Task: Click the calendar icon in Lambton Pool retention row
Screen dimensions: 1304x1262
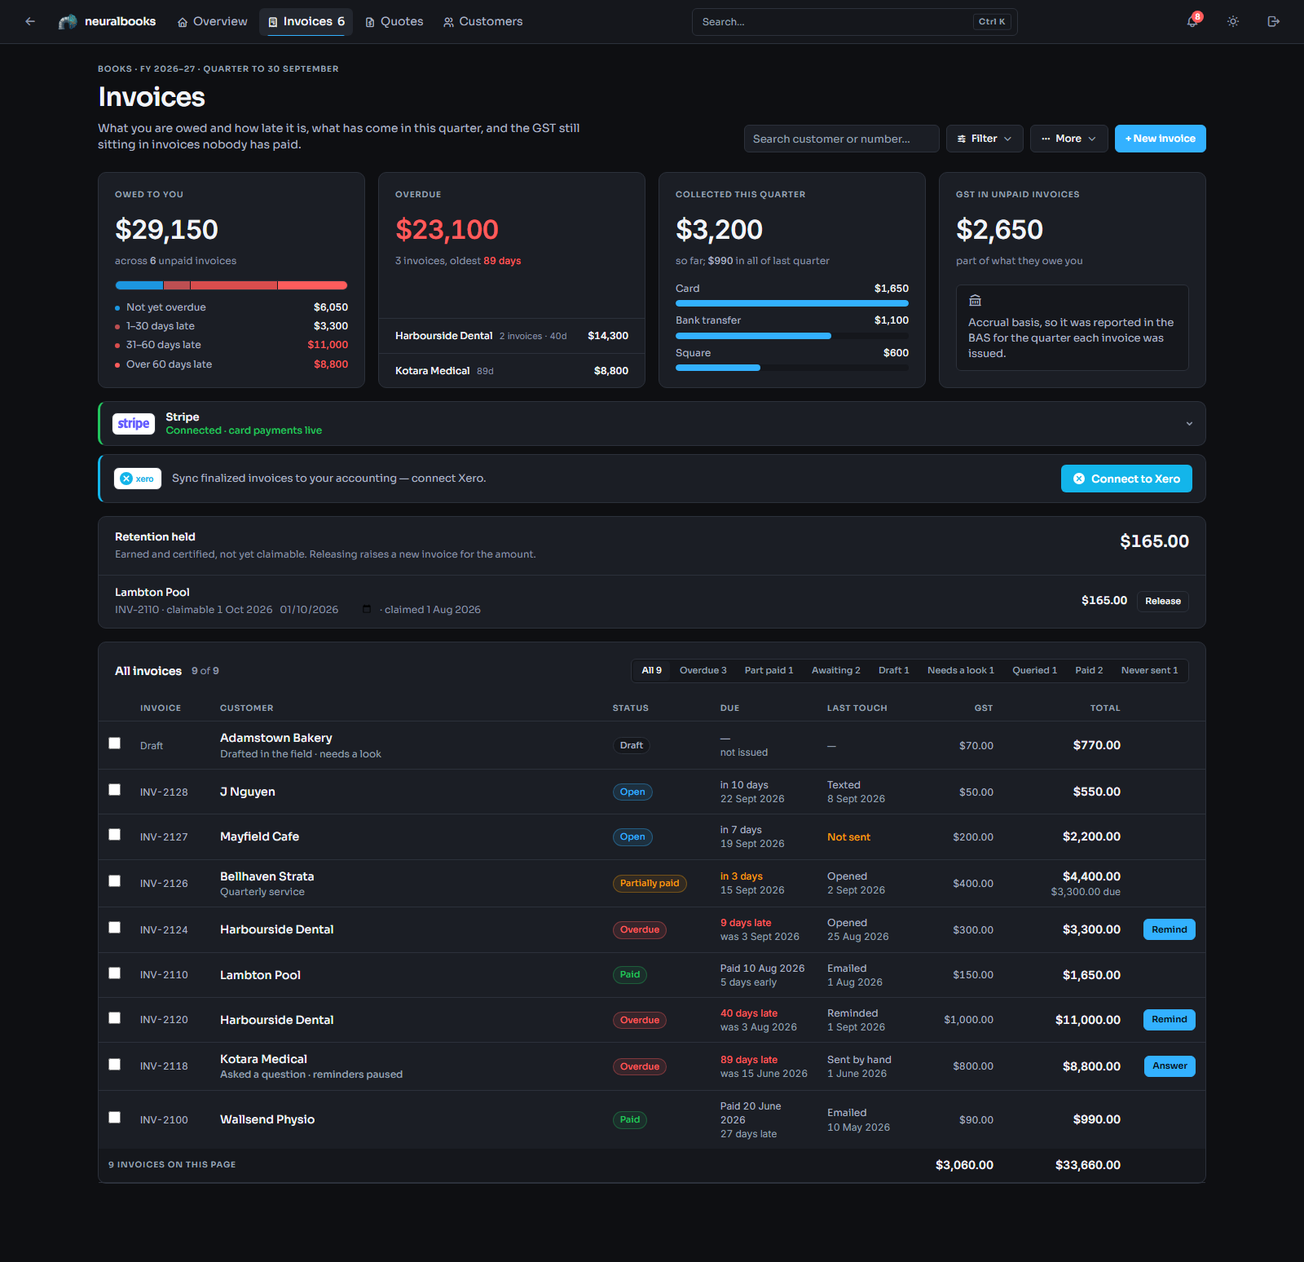Action: click(367, 610)
